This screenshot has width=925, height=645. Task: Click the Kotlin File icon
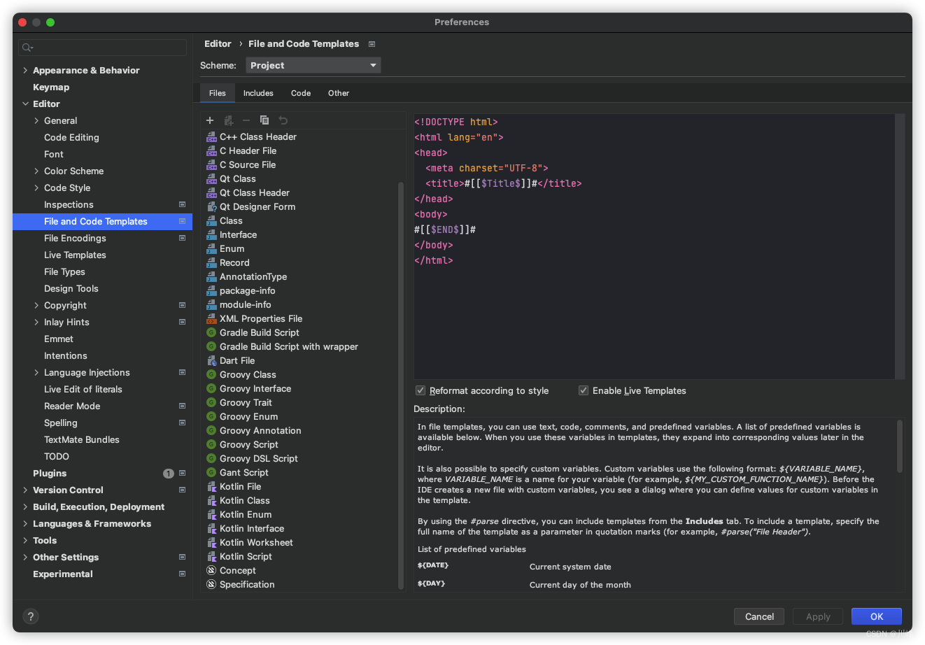tap(211, 487)
